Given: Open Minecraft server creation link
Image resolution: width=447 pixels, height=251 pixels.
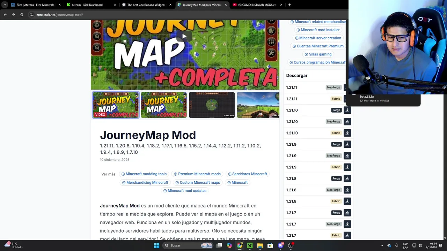Looking at the screenshot, I should click(x=318, y=38).
